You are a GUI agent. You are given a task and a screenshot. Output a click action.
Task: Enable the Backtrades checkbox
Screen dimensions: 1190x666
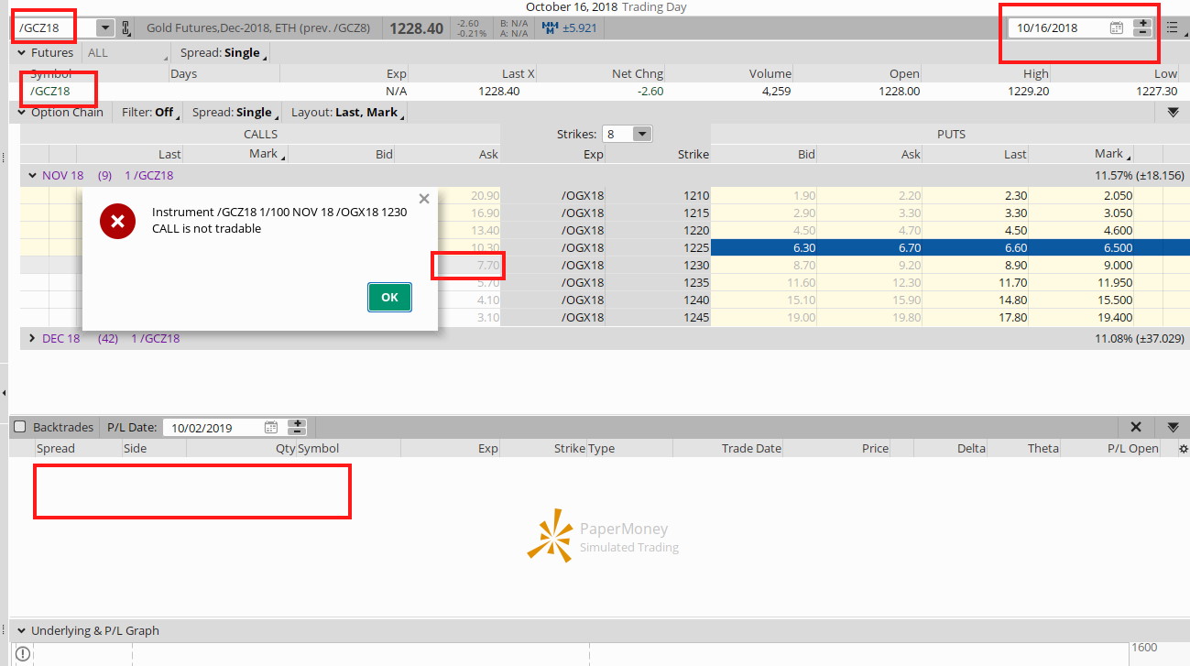point(20,427)
